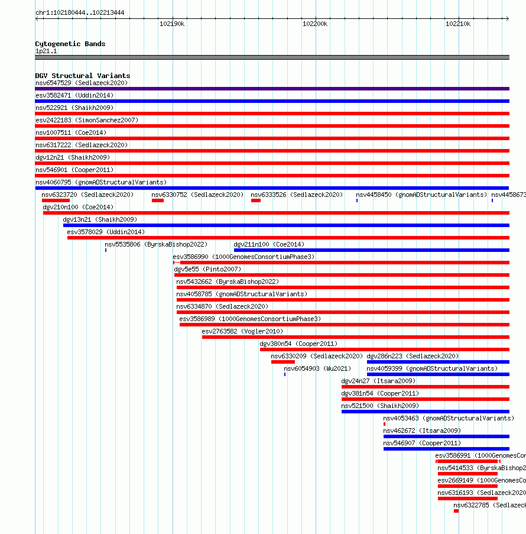
Task: Select the dgv211n100 (Coe2014) label
Action: tap(269, 244)
